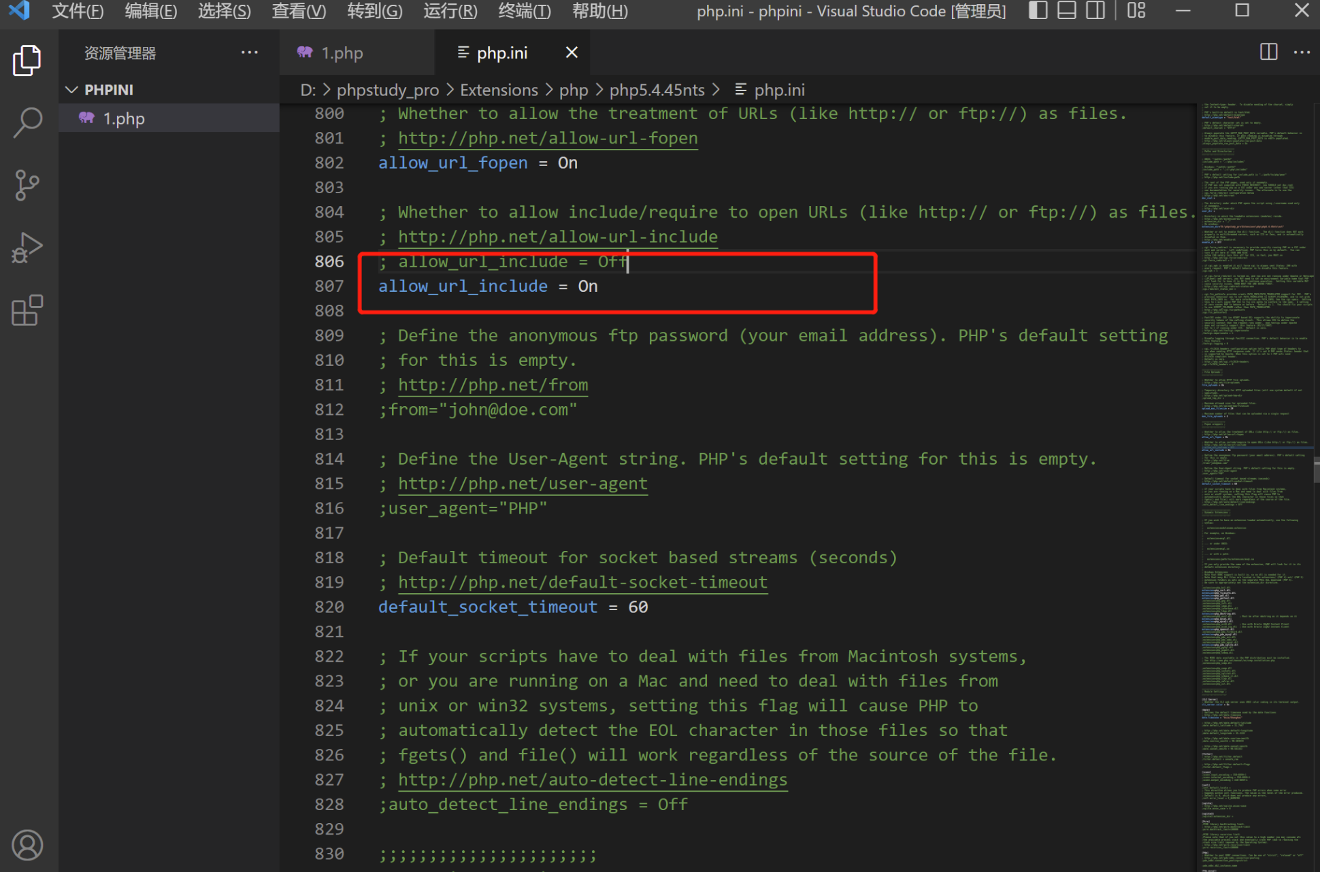Image resolution: width=1320 pixels, height=872 pixels.
Task: Open the Search view in activity bar
Action: pos(27,123)
